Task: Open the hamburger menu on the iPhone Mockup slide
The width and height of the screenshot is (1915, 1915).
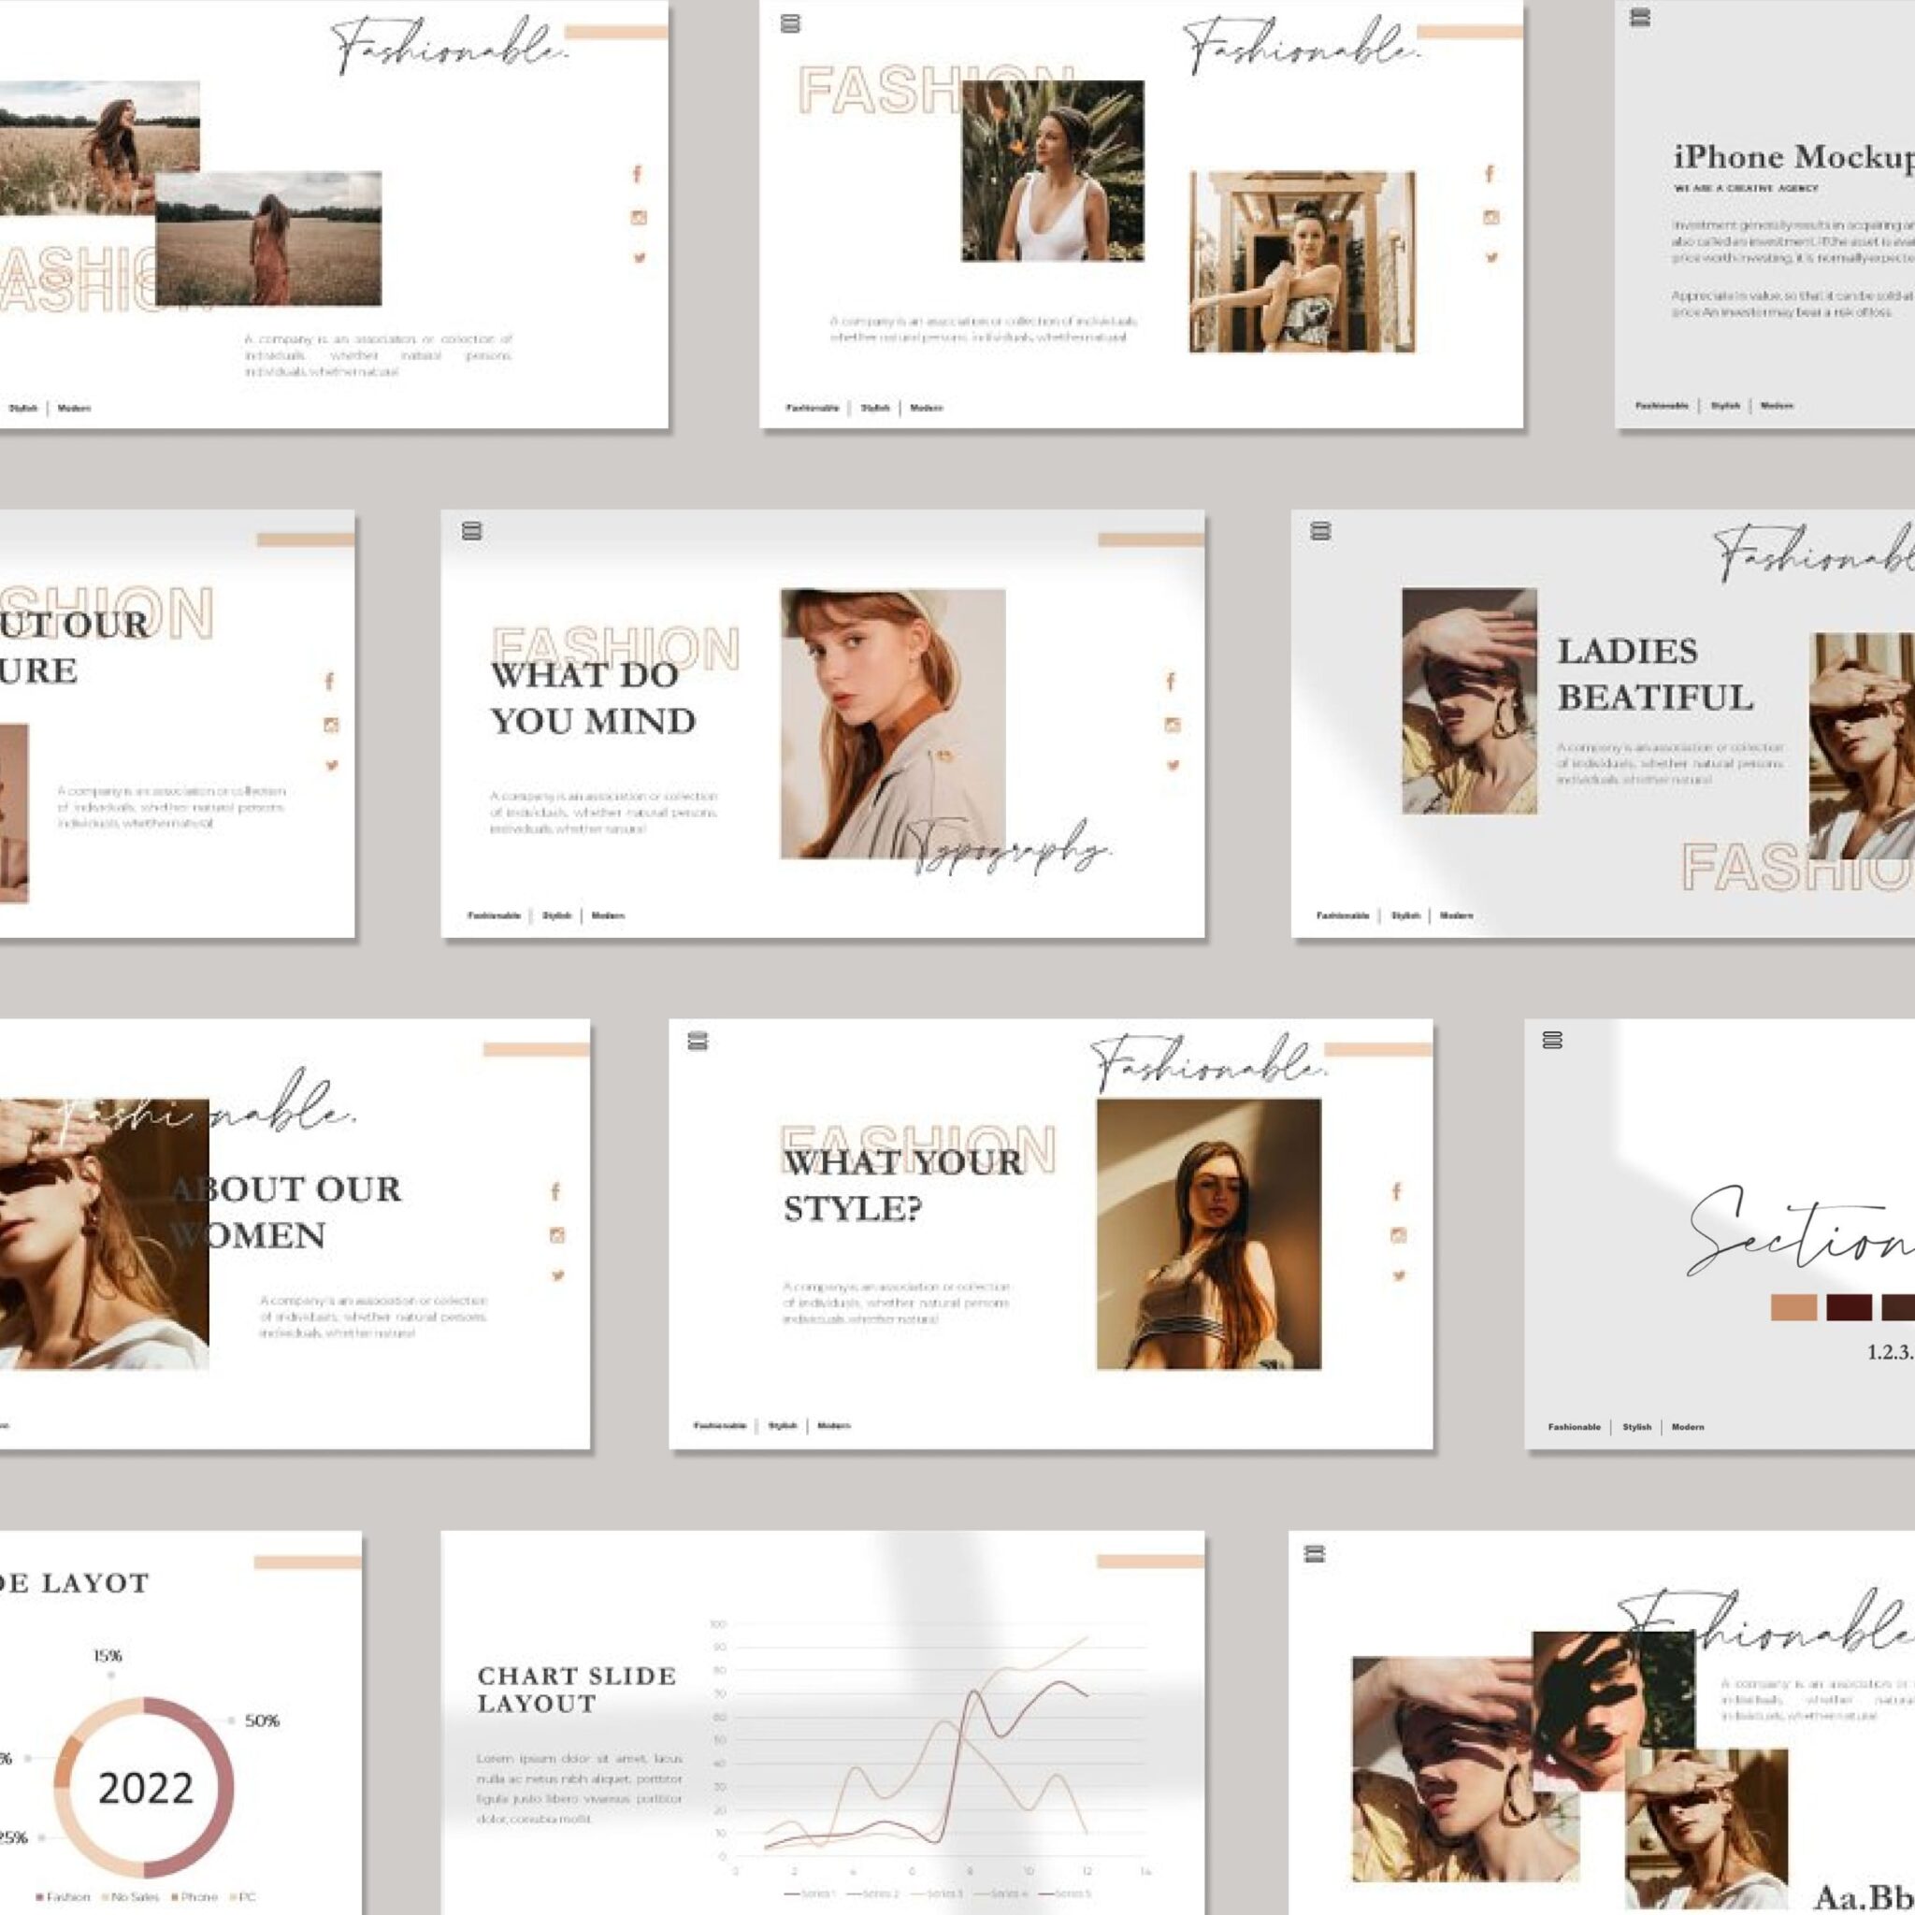Action: click(1640, 17)
